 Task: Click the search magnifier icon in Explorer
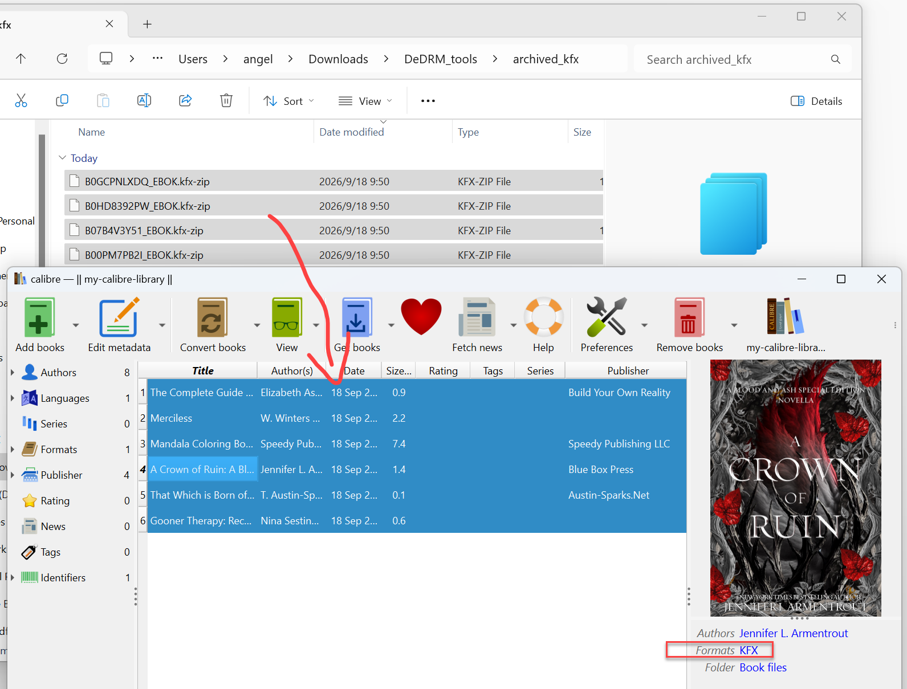[836, 59]
